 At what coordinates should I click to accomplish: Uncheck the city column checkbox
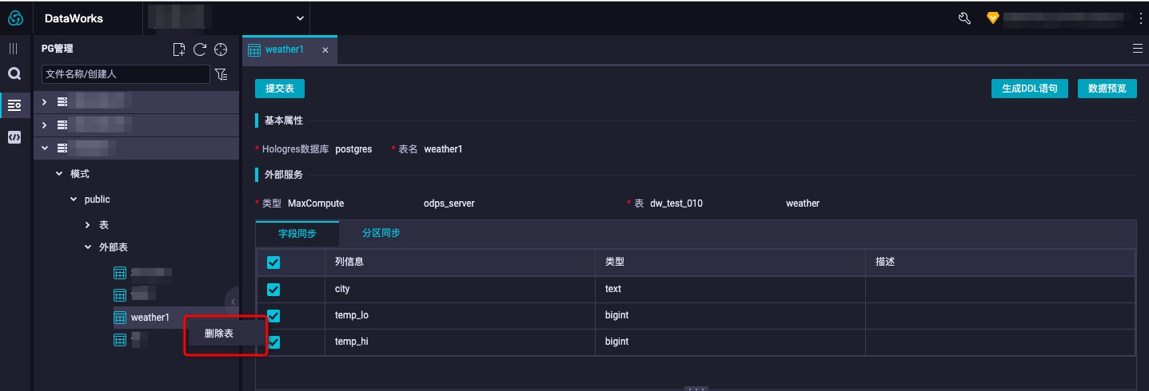273,289
